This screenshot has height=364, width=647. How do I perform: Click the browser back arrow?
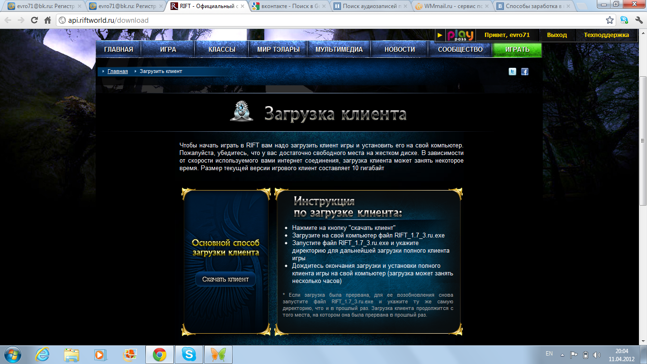[x=8, y=20]
